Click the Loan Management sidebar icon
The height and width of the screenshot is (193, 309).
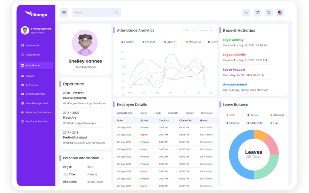[x=23, y=103]
